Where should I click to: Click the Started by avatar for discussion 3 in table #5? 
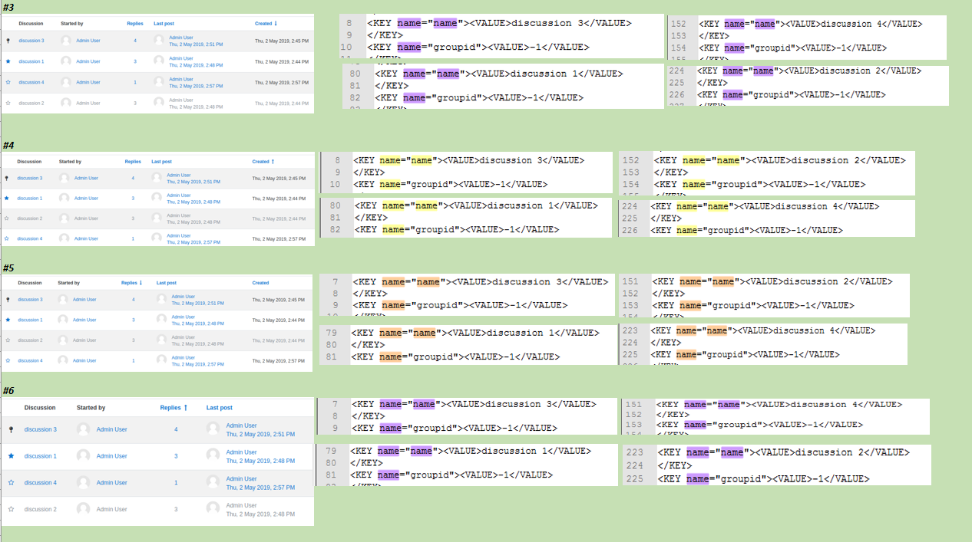point(64,300)
